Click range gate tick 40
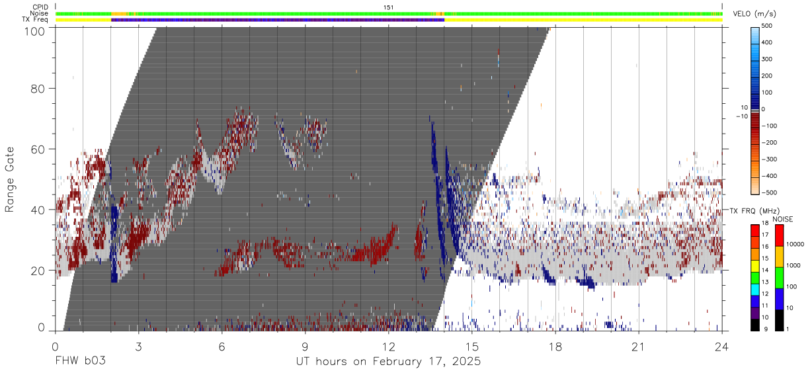Viewport: 812px width, 375px height. click(x=38, y=210)
